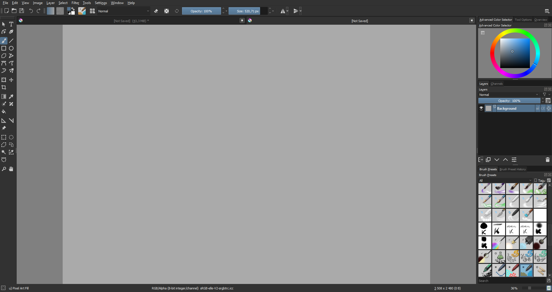Open the Filter menu

coord(75,3)
